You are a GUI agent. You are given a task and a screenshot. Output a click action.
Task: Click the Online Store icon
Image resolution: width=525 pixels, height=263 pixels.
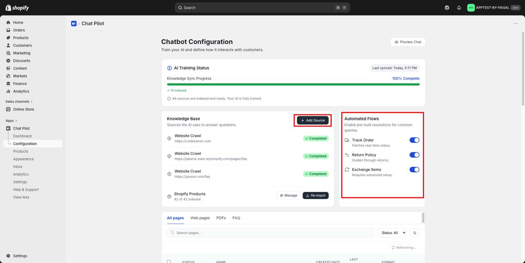coord(8,109)
